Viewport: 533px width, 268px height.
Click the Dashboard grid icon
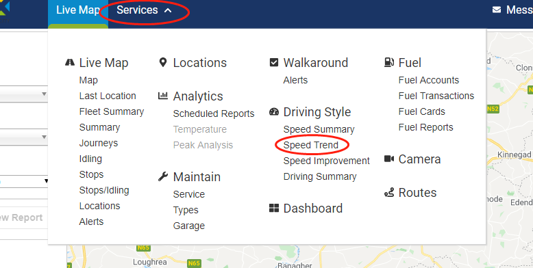(x=274, y=208)
